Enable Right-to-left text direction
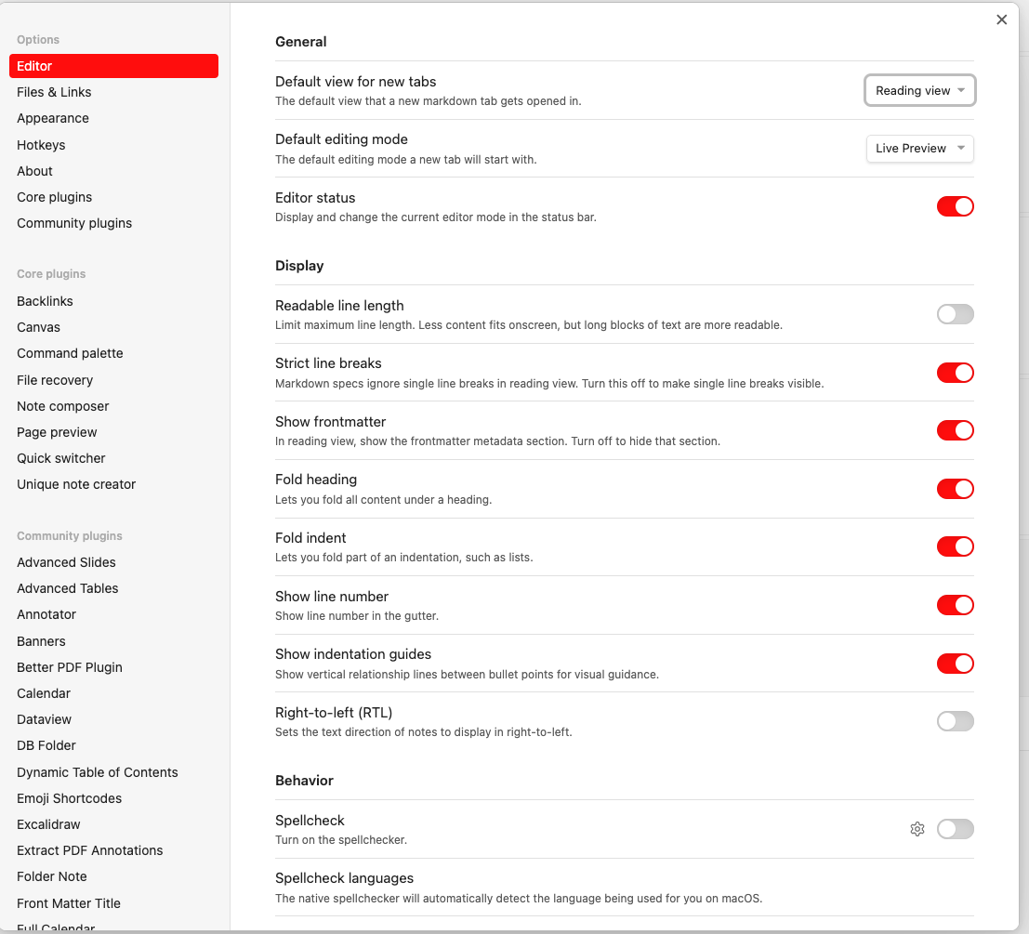This screenshot has width=1029, height=934. [x=956, y=721]
